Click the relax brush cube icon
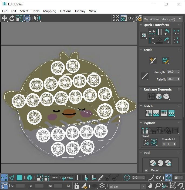Image resolution: width=185 pixels, height=190 pixels. (x=165, y=60)
